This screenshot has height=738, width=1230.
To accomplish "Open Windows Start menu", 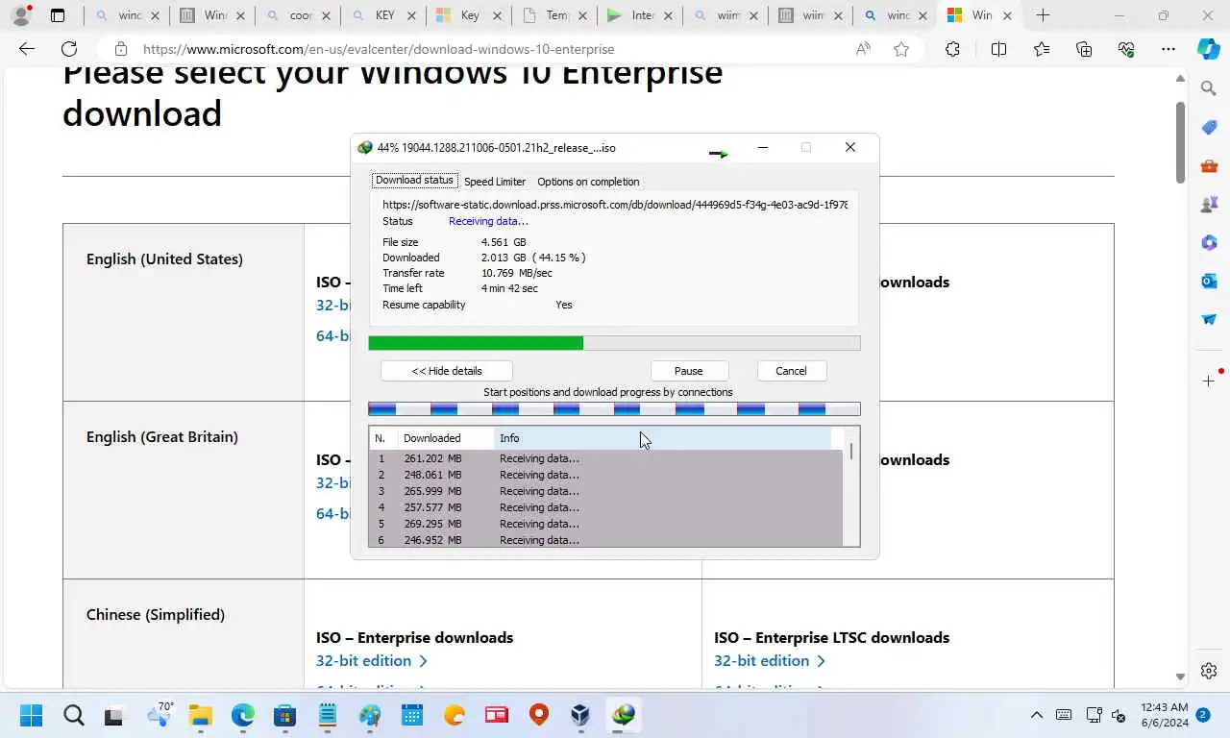I will [x=32, y=715].
